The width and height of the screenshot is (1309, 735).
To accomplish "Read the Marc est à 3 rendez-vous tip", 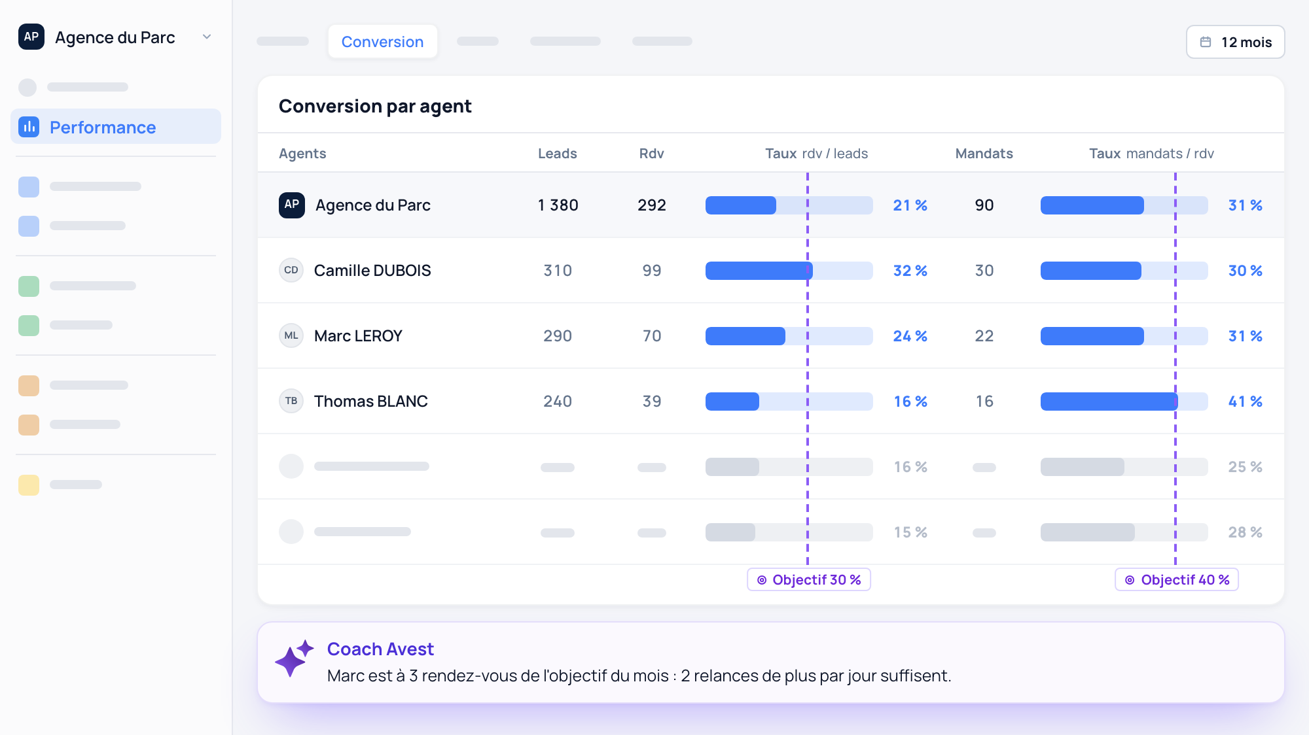I will coord(639,676).
